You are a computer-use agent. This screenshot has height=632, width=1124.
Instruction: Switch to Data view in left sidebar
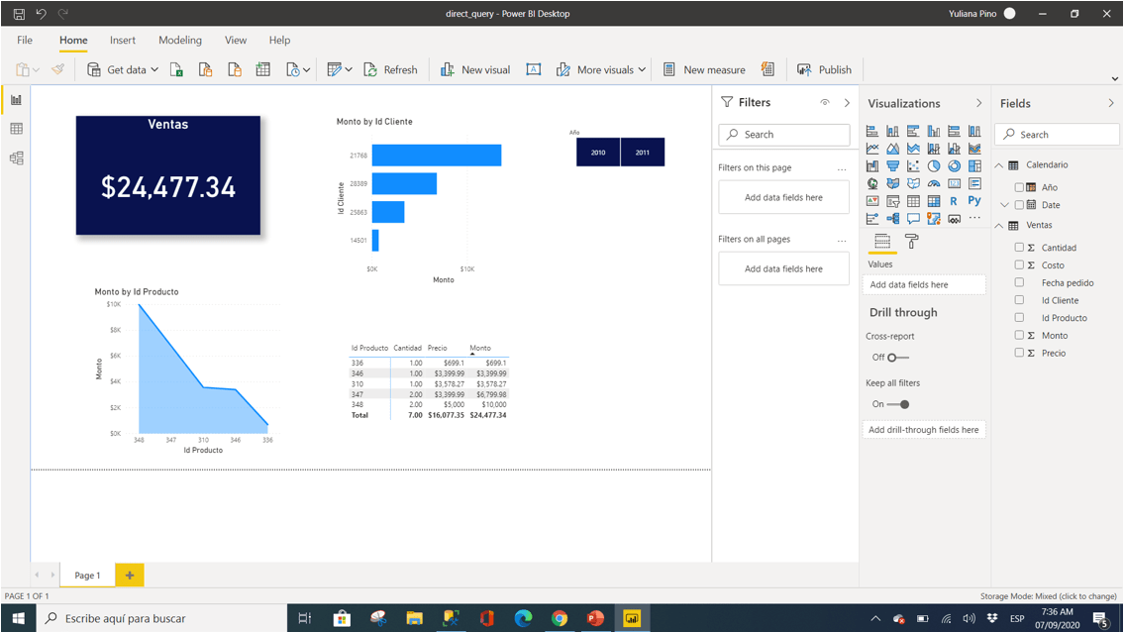click(15, 128)
